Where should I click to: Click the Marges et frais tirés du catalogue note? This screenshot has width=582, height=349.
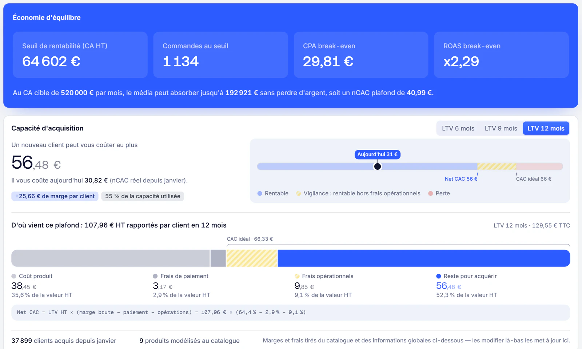(x=416, y=341)
